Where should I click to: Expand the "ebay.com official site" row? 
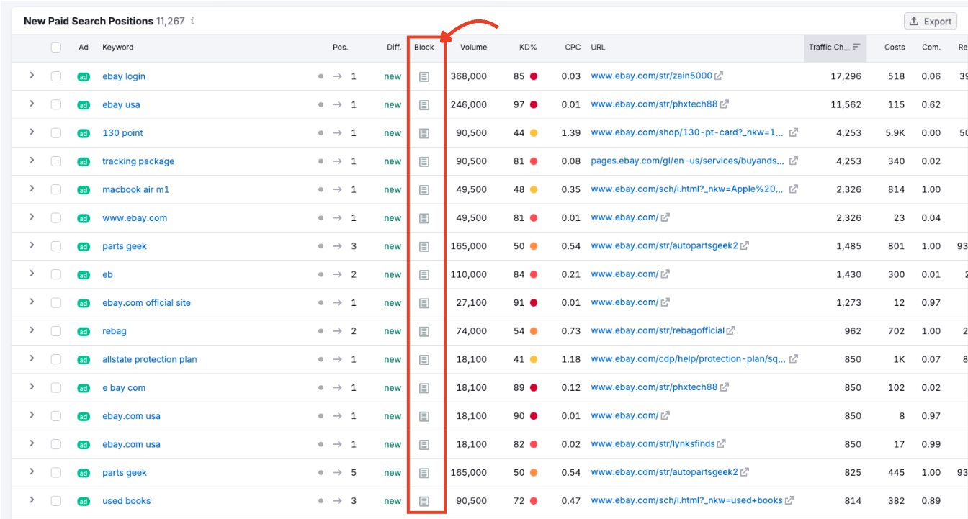[x=30, y=302]
